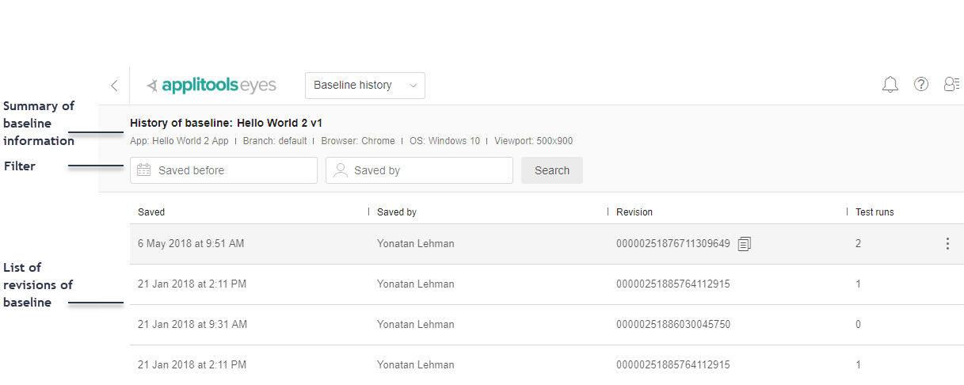
Task: Copy revision ID using the copy icon
Action: pyautogui.click(x=744, y=244)
